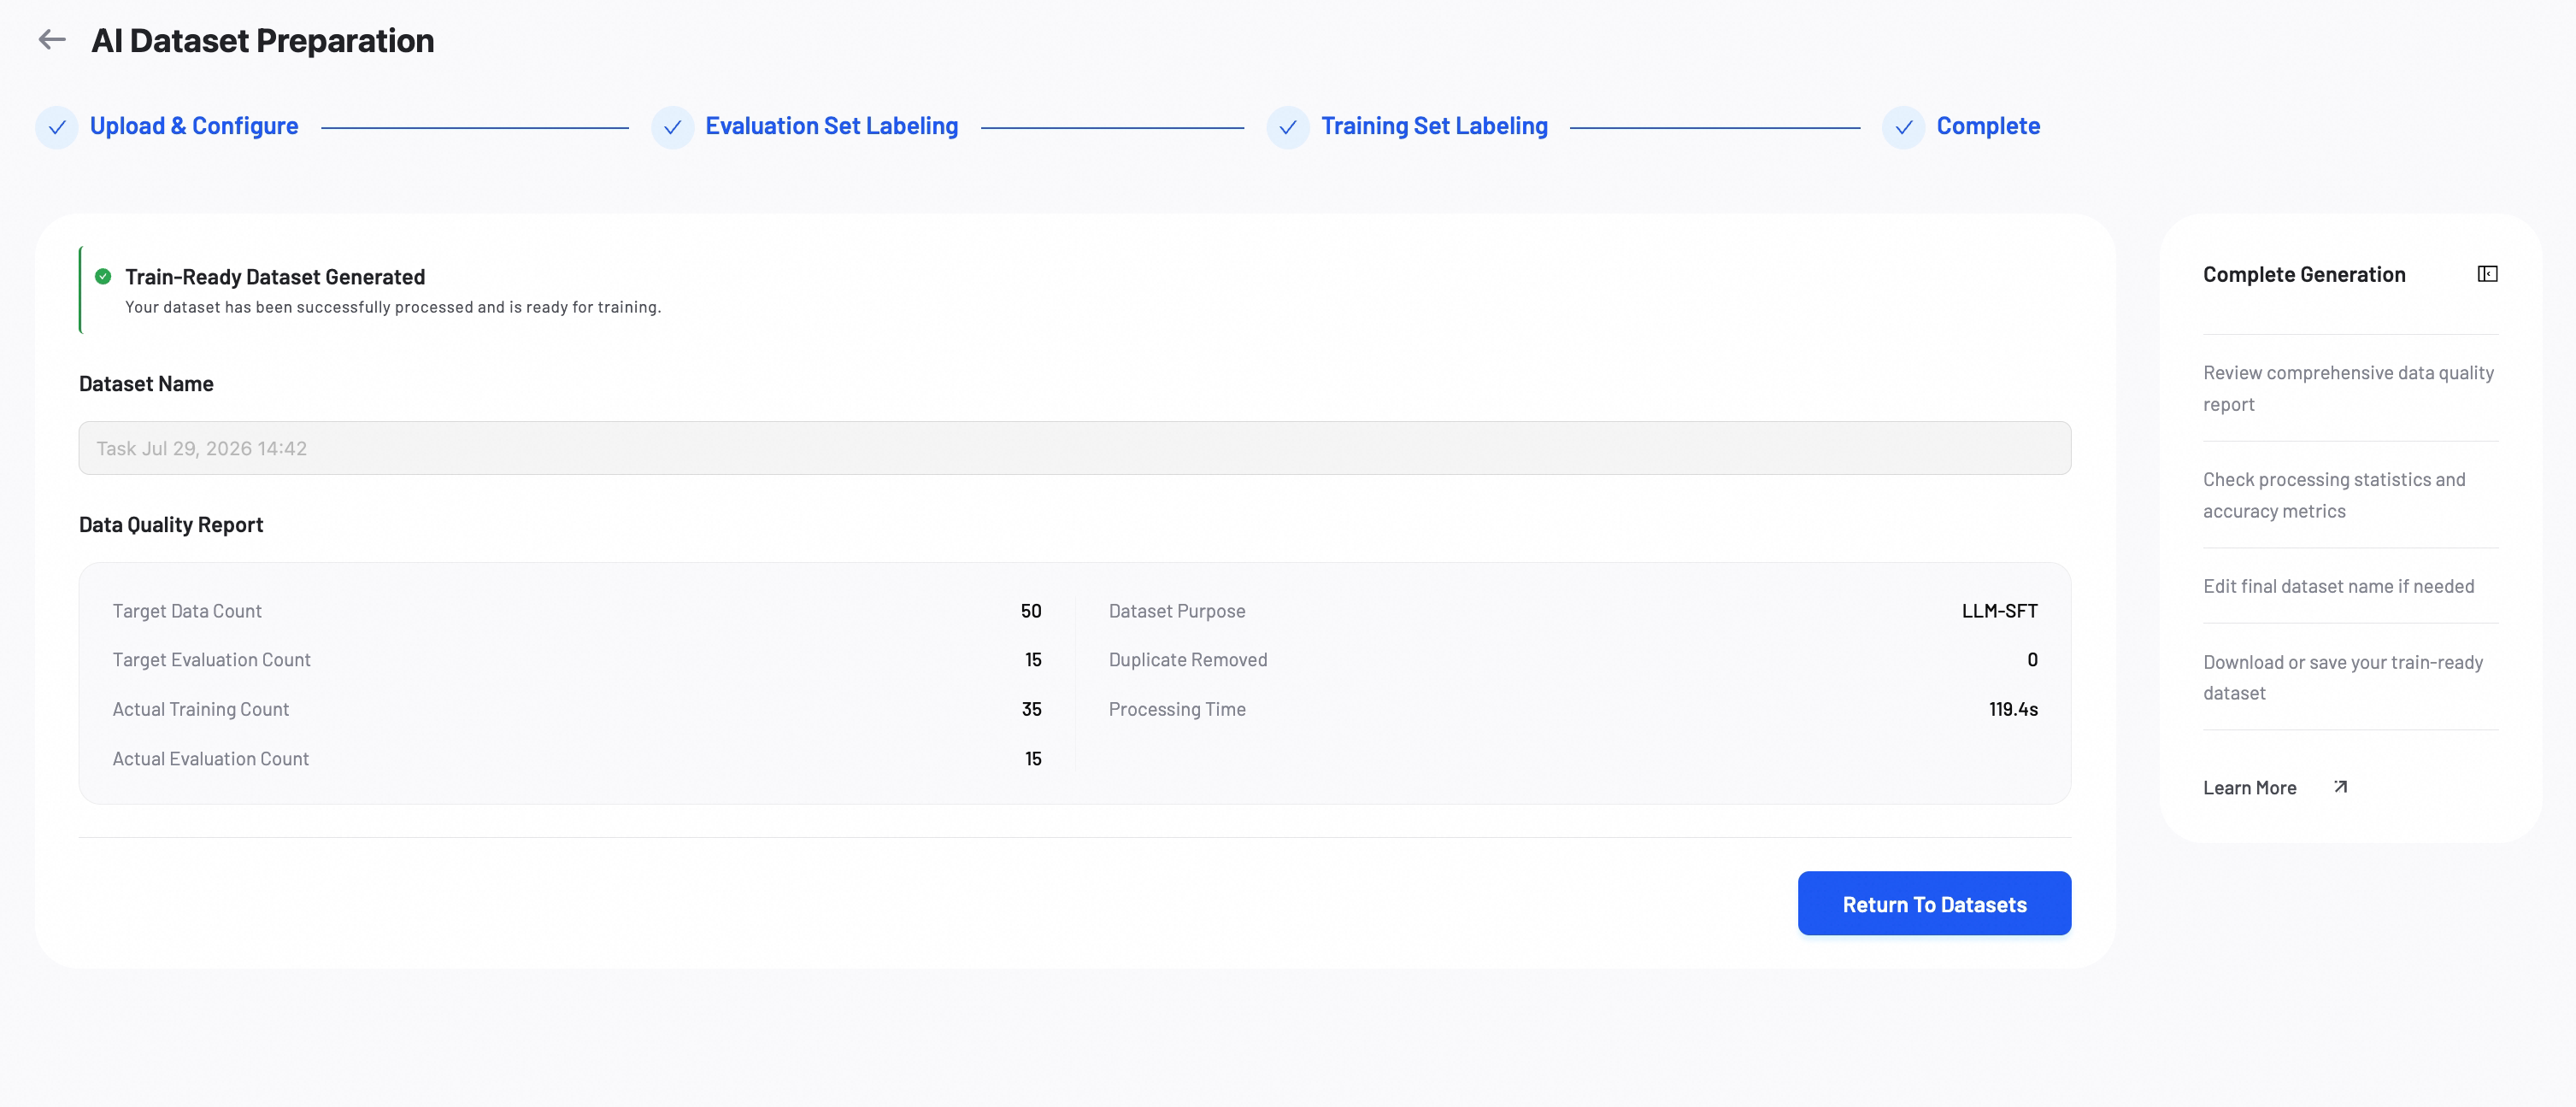Open the Complete step
This screenshot has height=1107, width=2576.
(x=1988, y=126)
